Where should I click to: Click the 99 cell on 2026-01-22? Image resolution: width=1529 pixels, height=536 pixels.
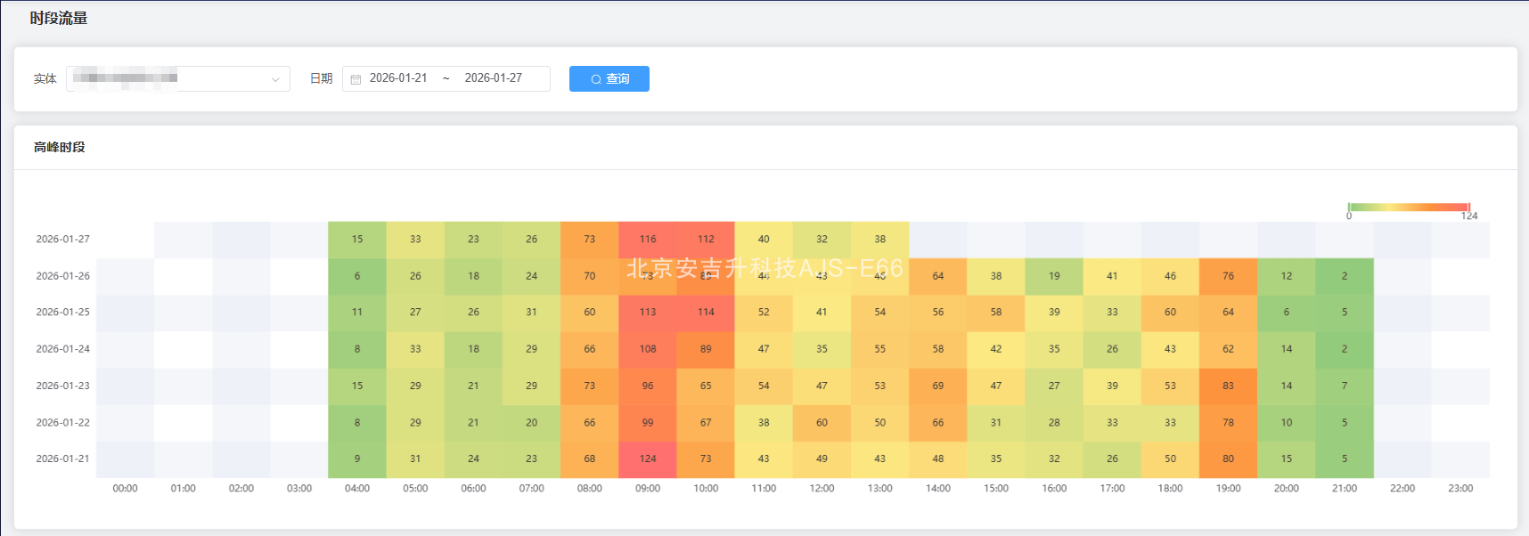648,423
